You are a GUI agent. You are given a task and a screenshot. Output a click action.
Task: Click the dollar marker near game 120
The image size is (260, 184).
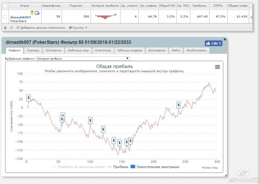coord(103,129)
